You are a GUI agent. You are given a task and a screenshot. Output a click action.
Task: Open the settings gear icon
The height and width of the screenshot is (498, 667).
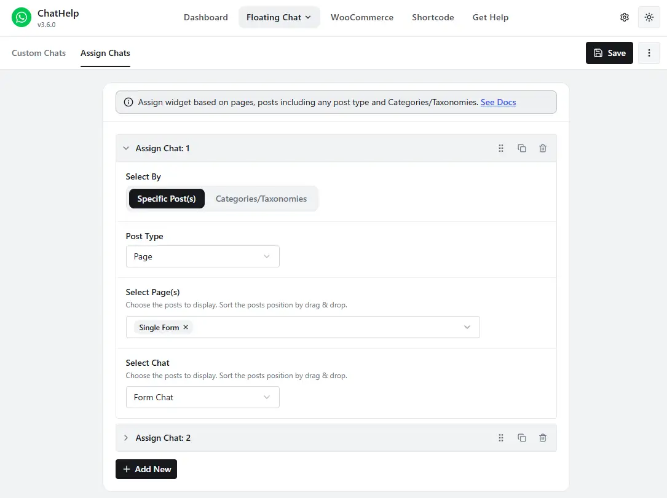(x=625, y=17)
